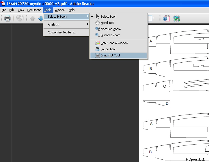
Task: Choose the Snapshot Tool
Action: [119, 55]
